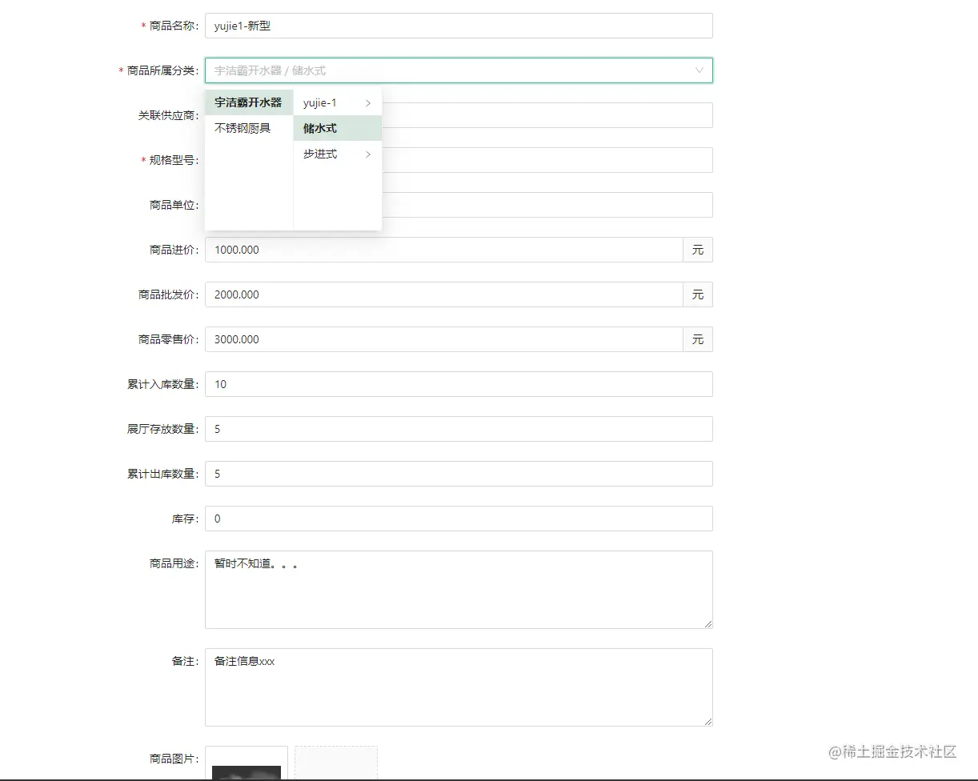This screenshot has width=978, height=781.
Task: Select 不锈钢厨具 category option
Action: 249,128
